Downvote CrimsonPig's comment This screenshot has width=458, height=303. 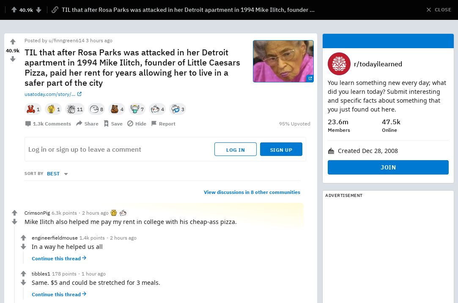point(14,222)
